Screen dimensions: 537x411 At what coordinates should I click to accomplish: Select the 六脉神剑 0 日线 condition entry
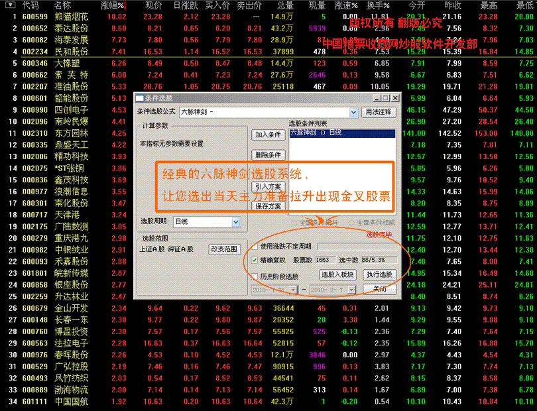(342, 133)
